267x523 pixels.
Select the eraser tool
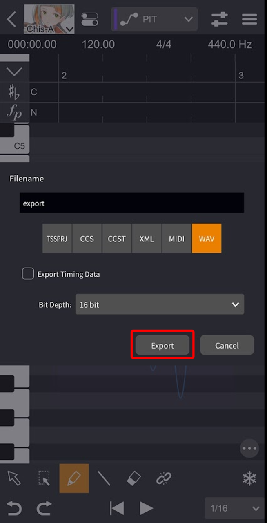[x=133, y=478]
